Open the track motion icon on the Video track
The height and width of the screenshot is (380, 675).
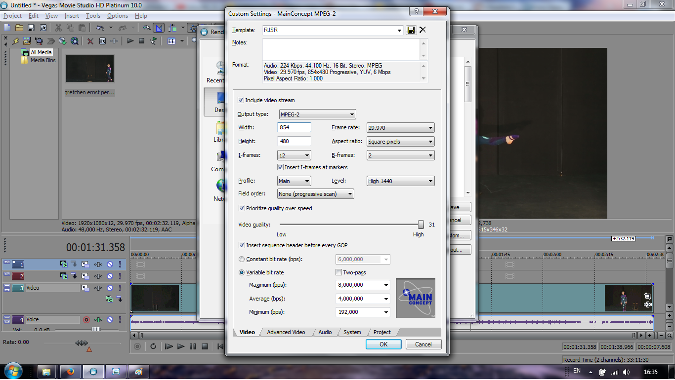click(x=85, y=288)
